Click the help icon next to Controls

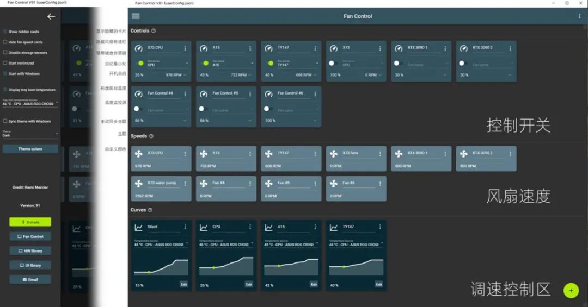pos(154,31)
